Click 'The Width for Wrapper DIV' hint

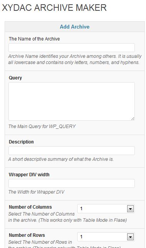click(x=36, y=192)
